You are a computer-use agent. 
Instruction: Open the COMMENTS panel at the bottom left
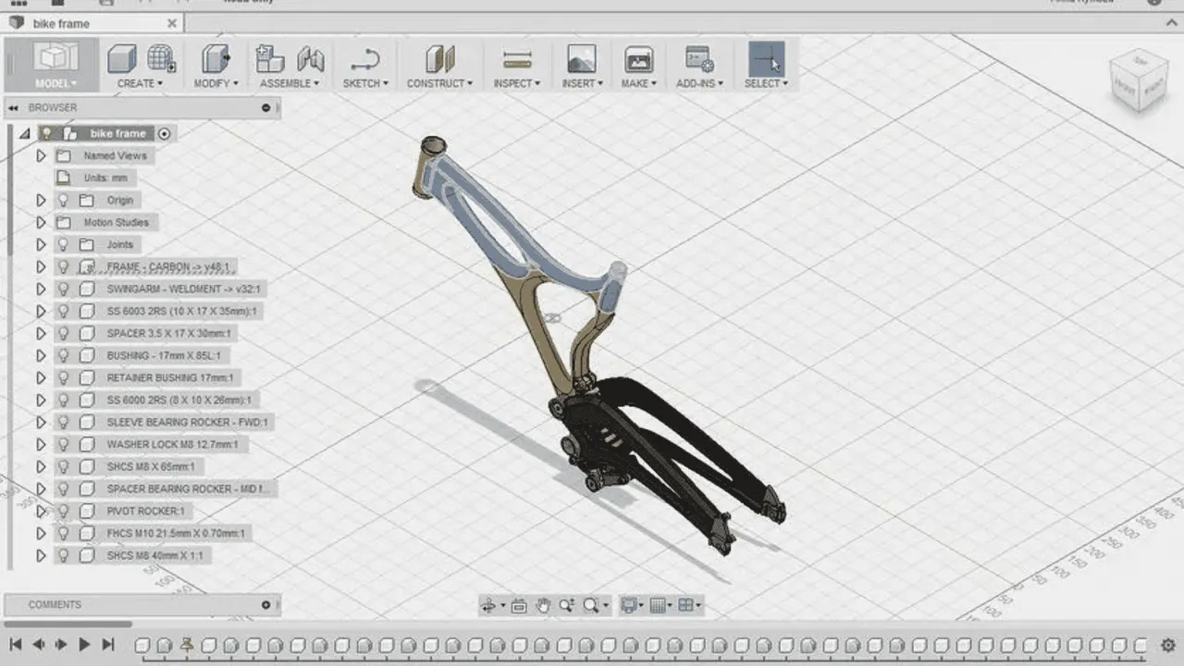(x=55, y=604)
